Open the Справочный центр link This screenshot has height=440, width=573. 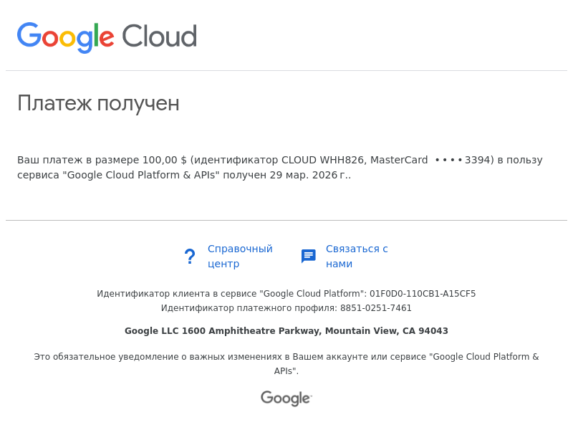(240, 256)
